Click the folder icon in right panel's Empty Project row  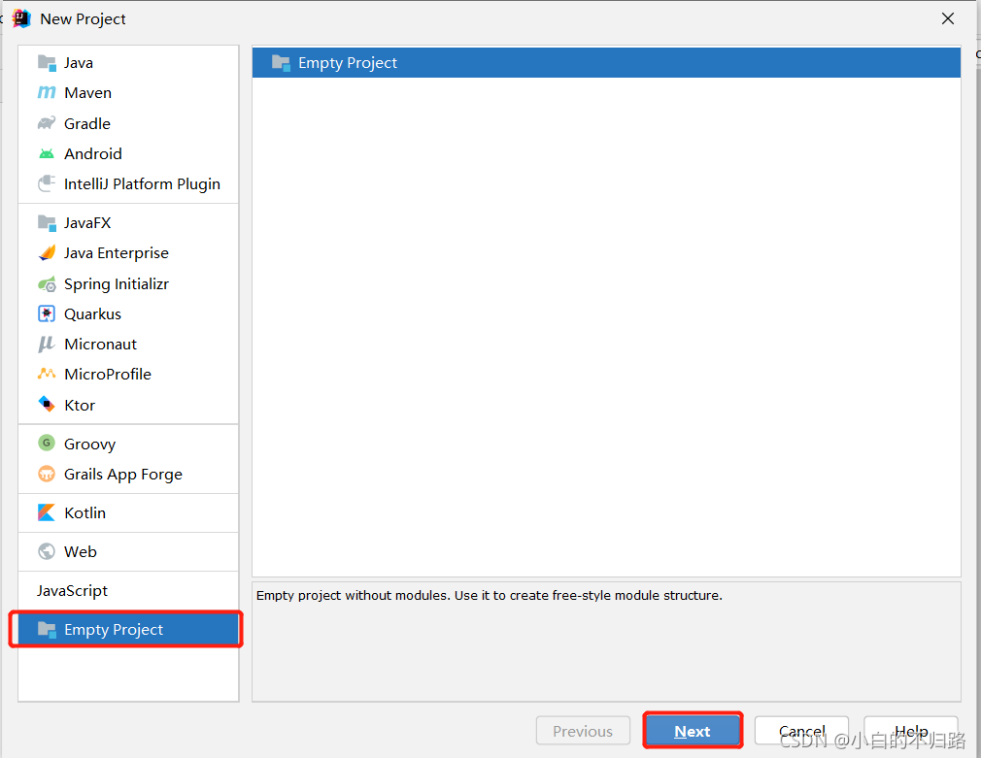(x=281, y=63)
